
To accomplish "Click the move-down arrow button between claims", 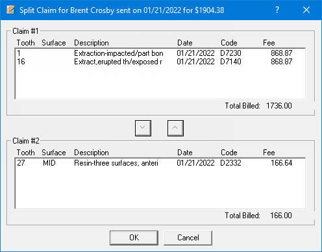I will (x=143, y=128).
